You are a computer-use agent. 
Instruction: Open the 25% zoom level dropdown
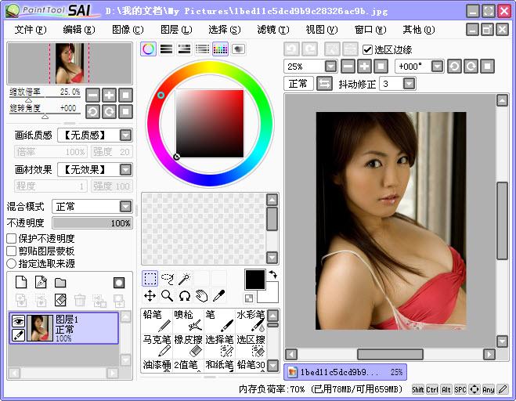330,66
